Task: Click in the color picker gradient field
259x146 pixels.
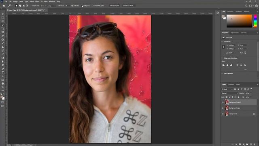Action: click(x=239, y=21)
